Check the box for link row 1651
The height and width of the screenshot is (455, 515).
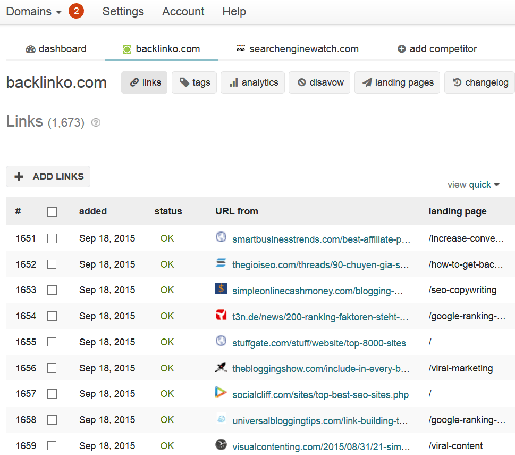click(52, 238)
